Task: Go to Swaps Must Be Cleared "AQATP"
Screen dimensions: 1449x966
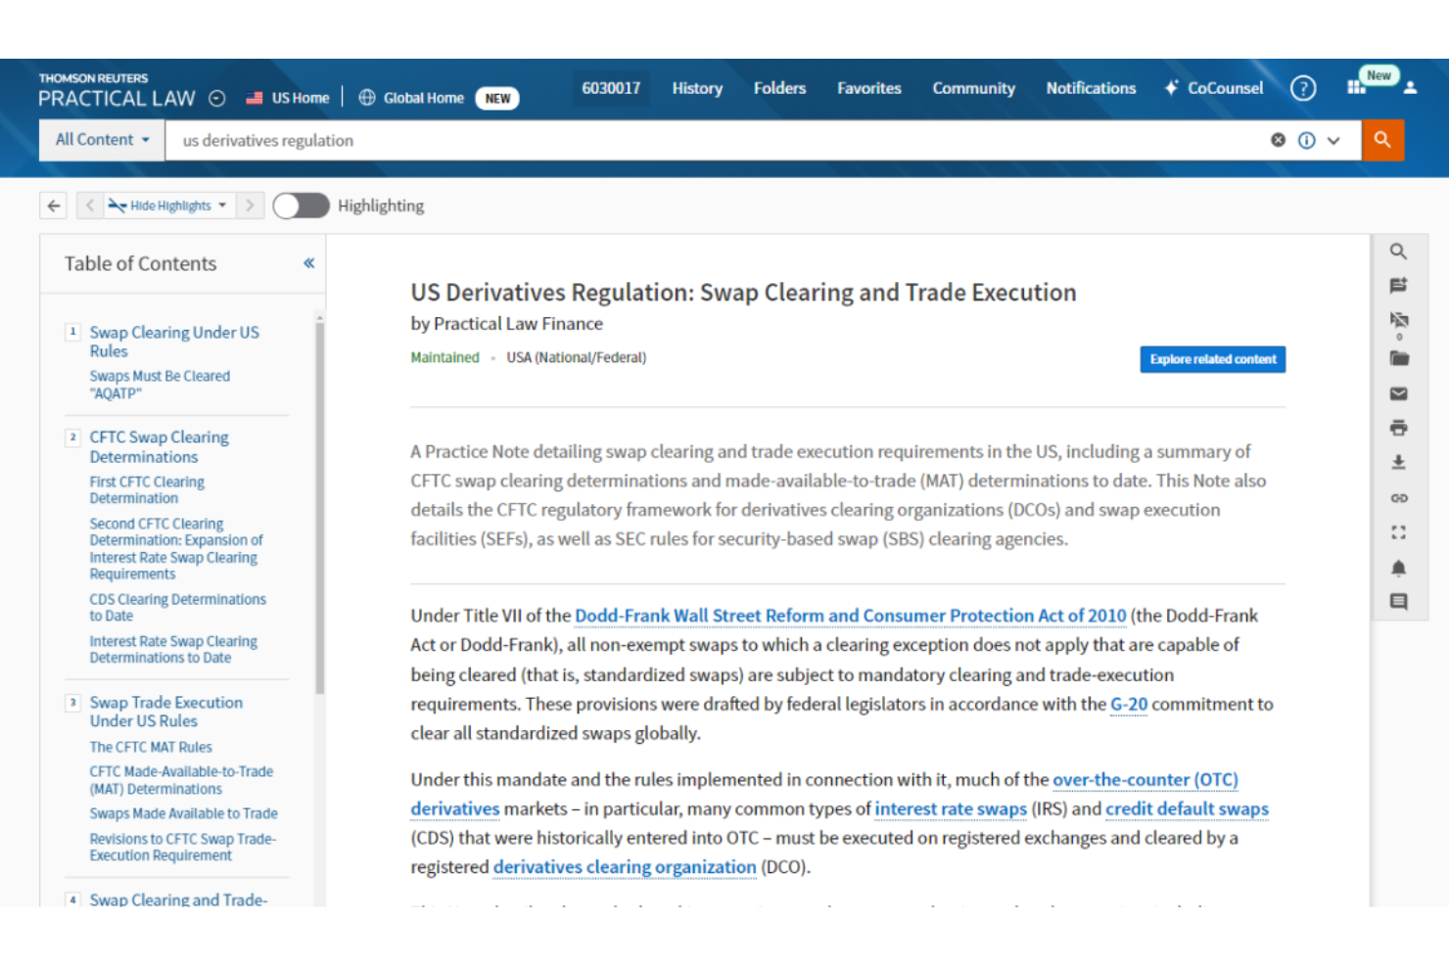Action: 160,385
